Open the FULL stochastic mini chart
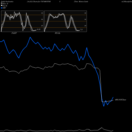This screenshot has width=132, height=132. [x=65, y=21]
